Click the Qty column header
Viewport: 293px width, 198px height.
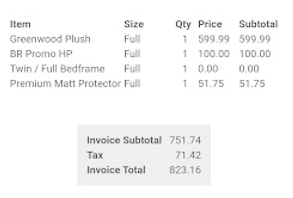click(183, 24)
